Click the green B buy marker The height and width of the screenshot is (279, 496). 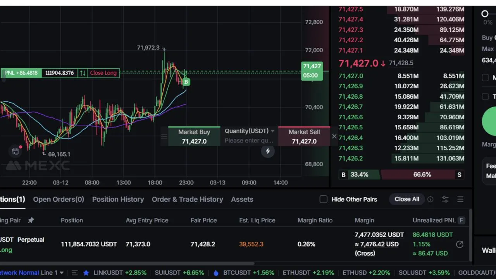click(x=186, y=82)
